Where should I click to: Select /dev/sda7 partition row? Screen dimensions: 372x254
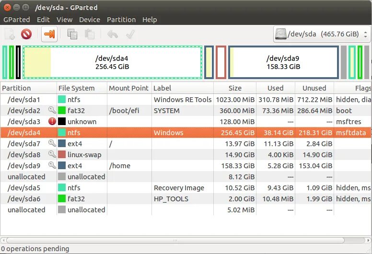click(x=186, y=143)
